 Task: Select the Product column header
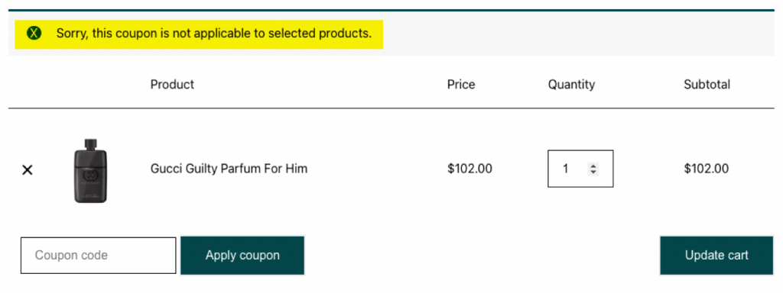[x=172, y=84]
